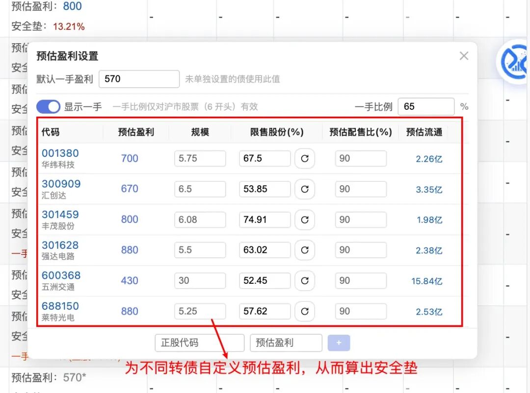
Task: Edit 预估配售比 field for 301628
Action: tap(361, 250)
